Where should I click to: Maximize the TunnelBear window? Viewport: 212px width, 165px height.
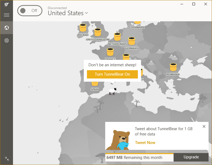coord(194,4)
